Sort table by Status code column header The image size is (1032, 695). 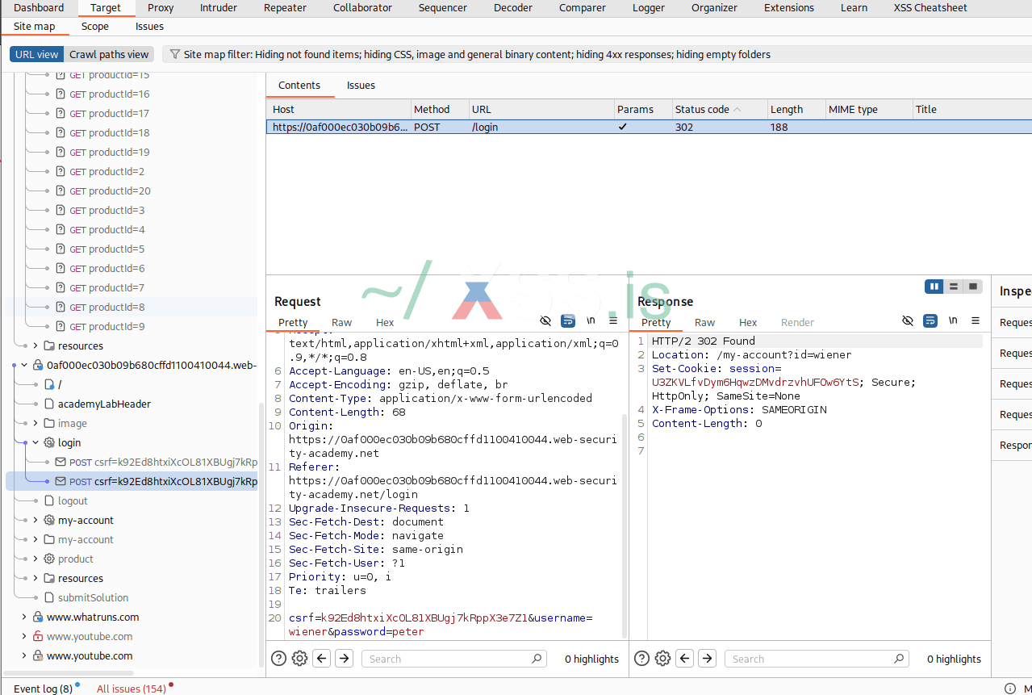702,110
